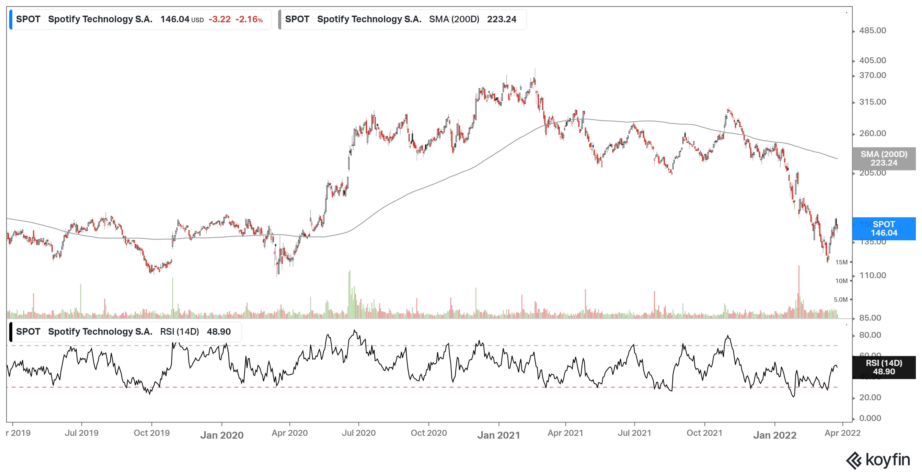Select the SPOT 146.04 price legend box
The height and width of the screenshot is (476, 922).
140,19
